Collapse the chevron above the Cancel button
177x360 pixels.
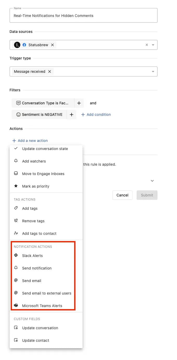(152, 181)
